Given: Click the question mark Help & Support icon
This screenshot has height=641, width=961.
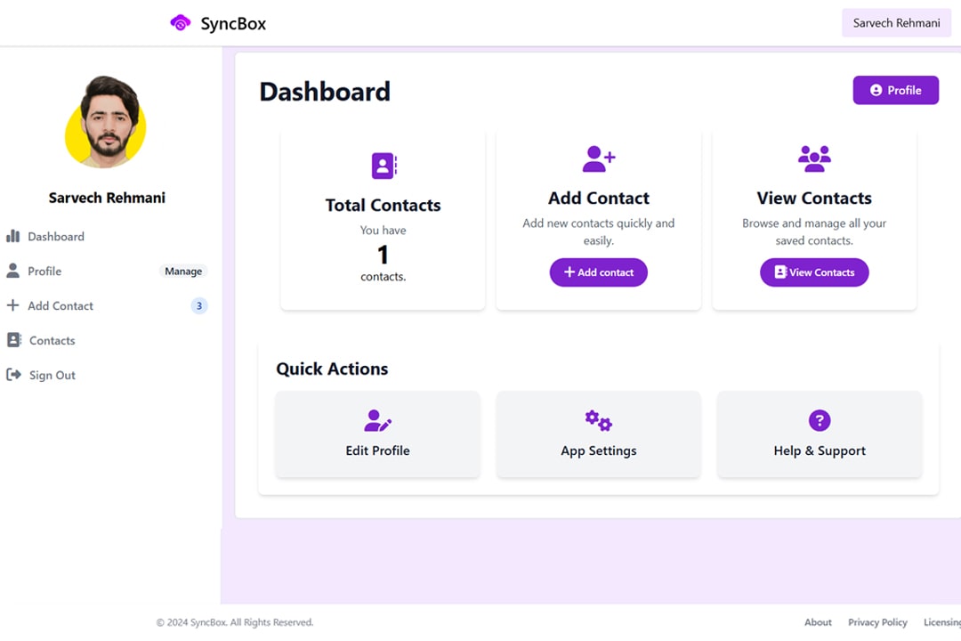Looking at the screenshot, I should pyautogui.click(x=819, y=421).
